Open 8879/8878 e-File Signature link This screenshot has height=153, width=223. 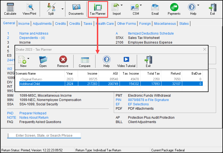[x=148, y=100]
